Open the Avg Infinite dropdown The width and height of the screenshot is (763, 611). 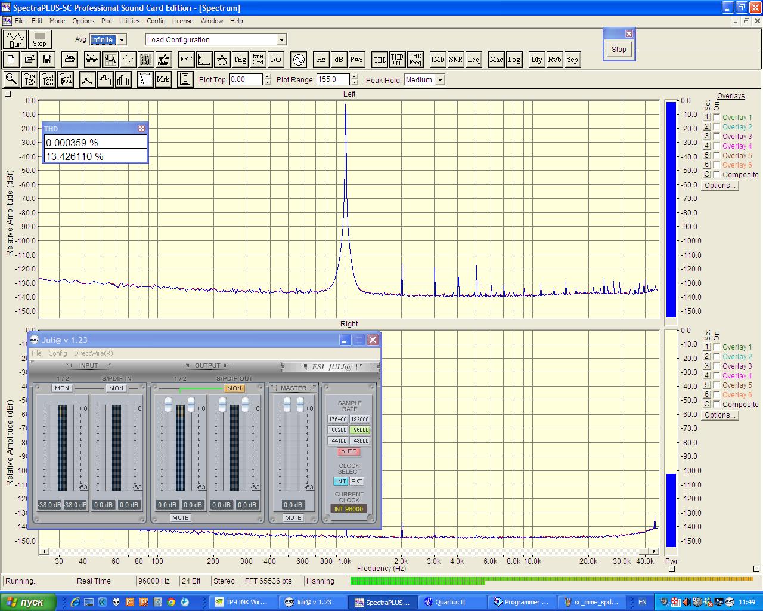[x=122, y=40]
